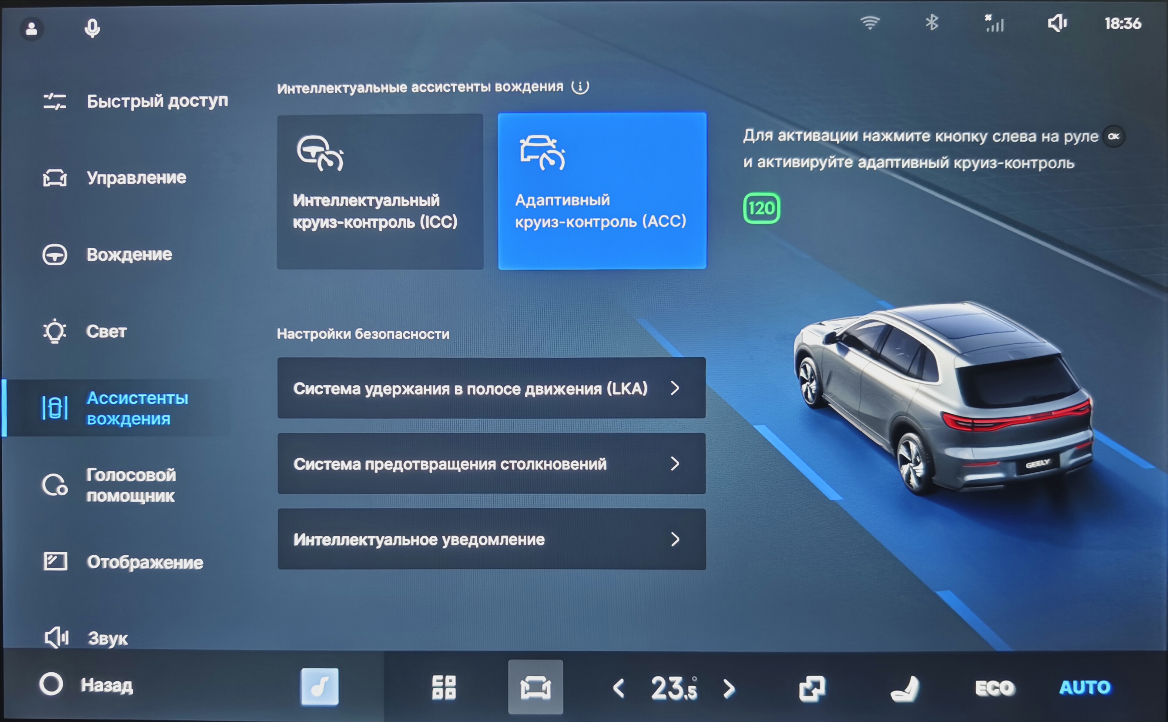Select Intelligent cruise control (ICC) mode
The height and width of the screenshot is (722, 1168).
(380, 191)
